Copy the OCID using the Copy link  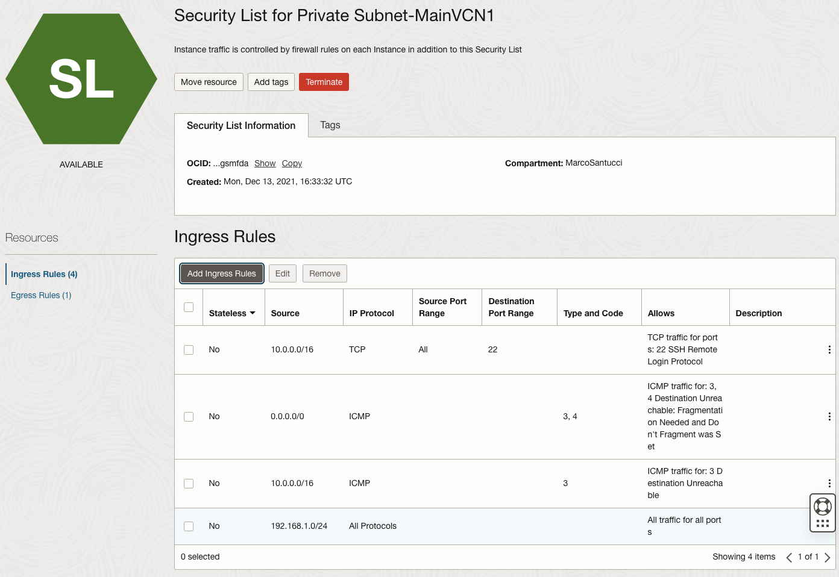tap(292, 163)
